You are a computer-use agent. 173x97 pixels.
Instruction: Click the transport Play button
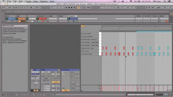pyautogui.click(x=66, y=8)
